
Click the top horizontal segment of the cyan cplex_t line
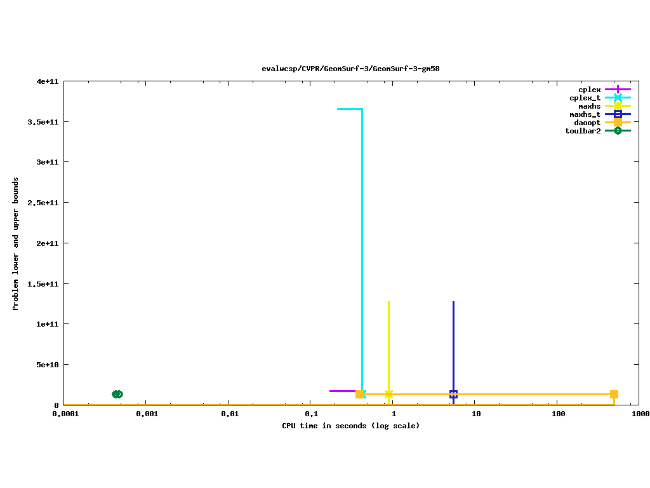(x=349, y=109)
